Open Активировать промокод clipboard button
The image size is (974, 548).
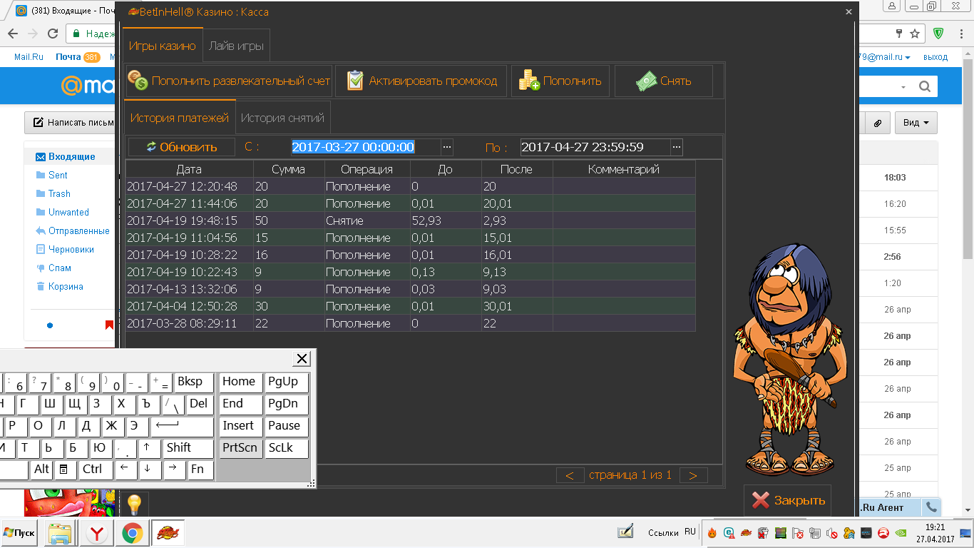(x=421, y=81)
